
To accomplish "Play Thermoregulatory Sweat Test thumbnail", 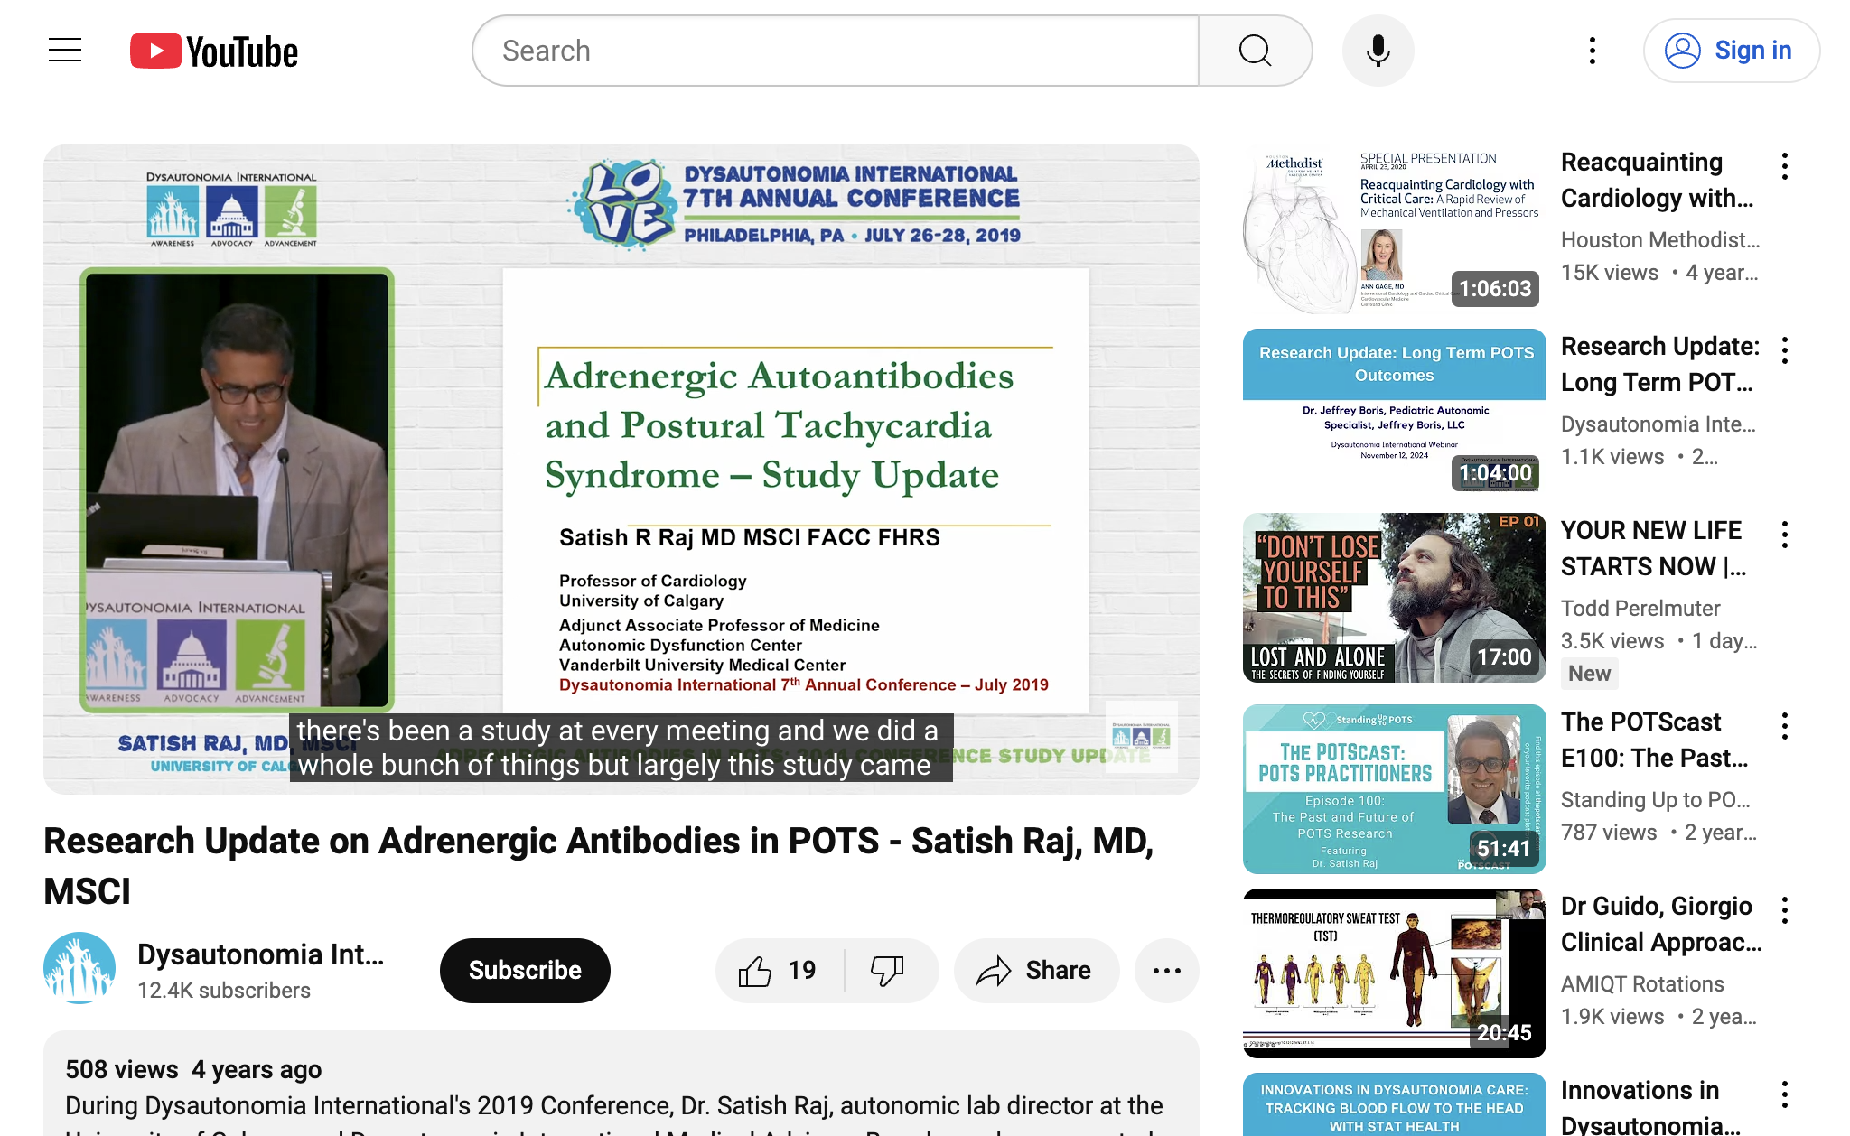I will click(x=1394, y=973).
